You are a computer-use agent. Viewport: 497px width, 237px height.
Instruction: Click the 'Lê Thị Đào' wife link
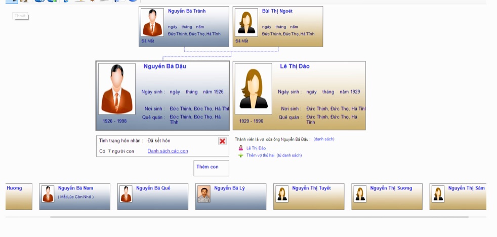[256, 148]
